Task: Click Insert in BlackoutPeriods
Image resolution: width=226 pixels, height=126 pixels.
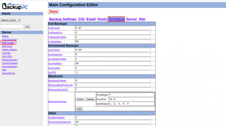Action: pos(80,99)
